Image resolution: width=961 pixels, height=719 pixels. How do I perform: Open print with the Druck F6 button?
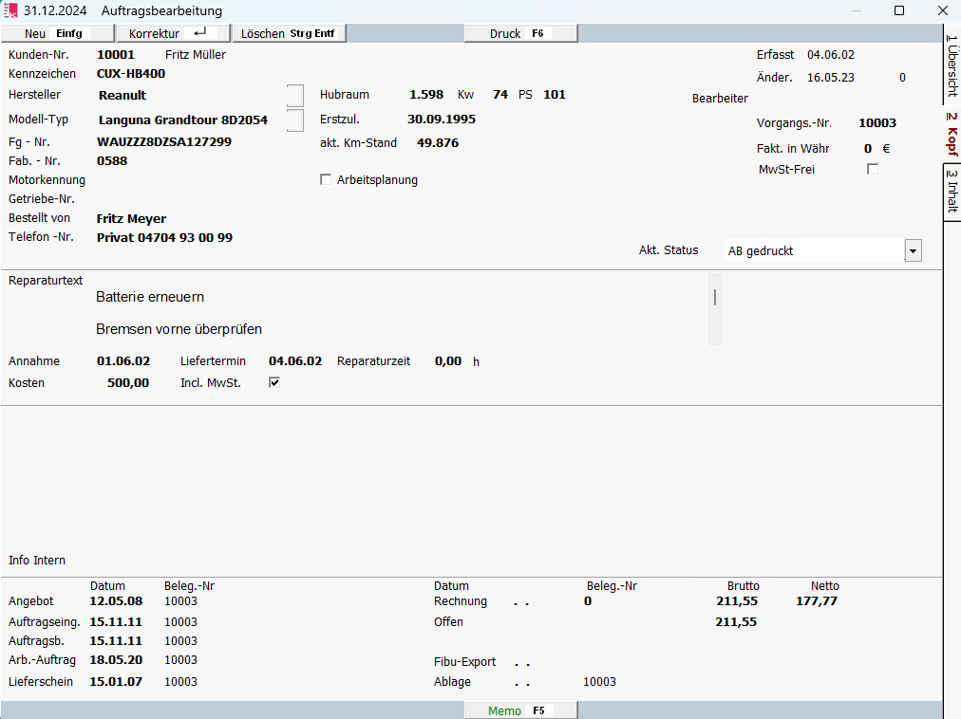(x=520, y=33)
